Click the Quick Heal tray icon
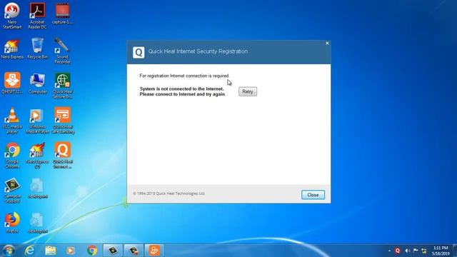Screen dimensions: 457x257 (398, 251)
